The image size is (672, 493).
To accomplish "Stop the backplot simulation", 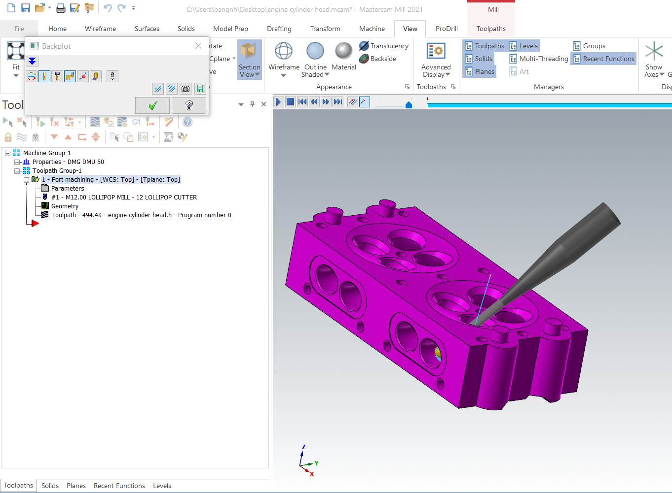I will tap(291, 102).
